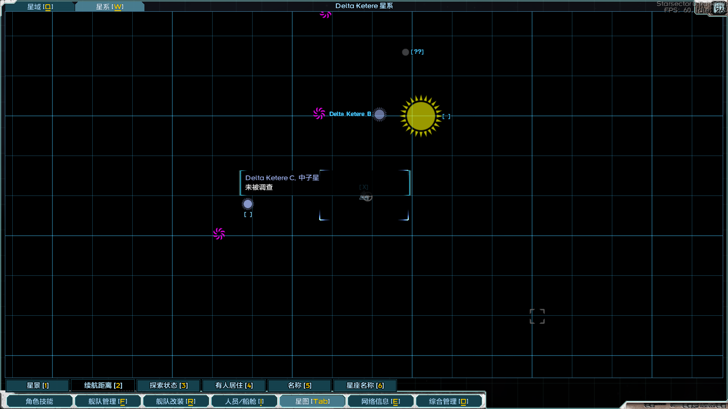
Task: Open 舰队管理 [F] fleet management
Action: tap(108, 402)
